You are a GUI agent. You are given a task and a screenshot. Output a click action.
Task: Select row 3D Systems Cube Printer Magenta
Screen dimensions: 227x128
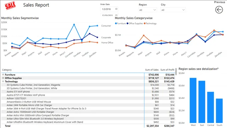(x=88, y=85)
